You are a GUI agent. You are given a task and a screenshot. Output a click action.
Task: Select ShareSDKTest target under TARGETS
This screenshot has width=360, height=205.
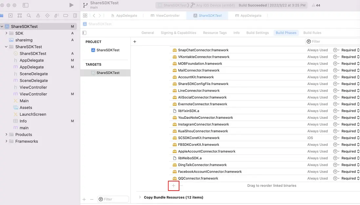tap(105, 73)
